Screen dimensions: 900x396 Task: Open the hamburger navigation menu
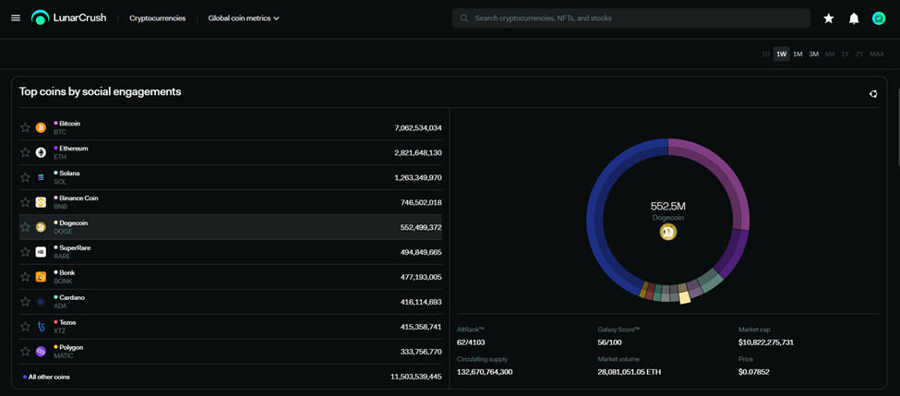coord(16,18)
